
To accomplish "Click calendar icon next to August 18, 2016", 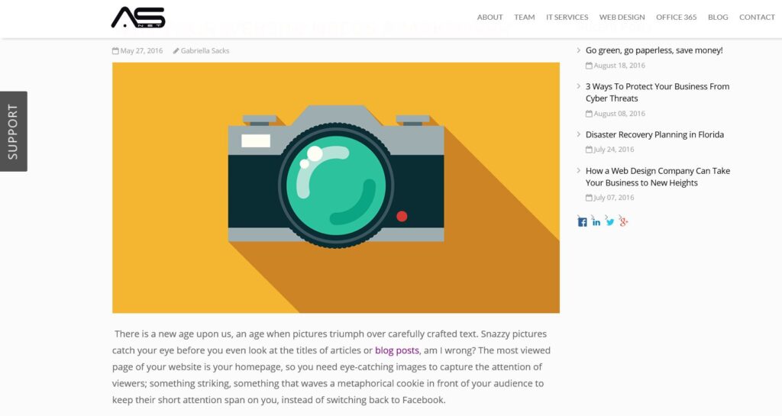I will 589,66.
